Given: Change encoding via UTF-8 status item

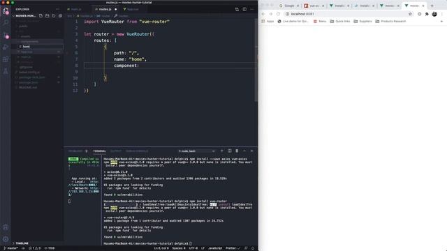Looking at the screenshot, I should [193, 248].
